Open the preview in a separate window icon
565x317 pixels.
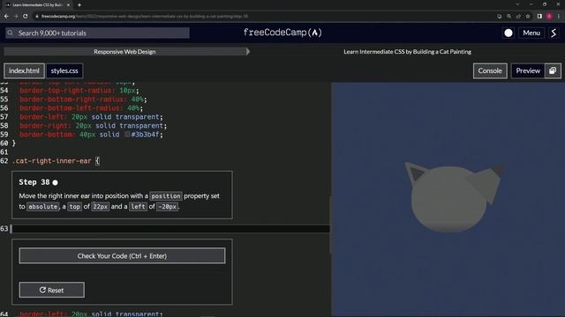553,70
